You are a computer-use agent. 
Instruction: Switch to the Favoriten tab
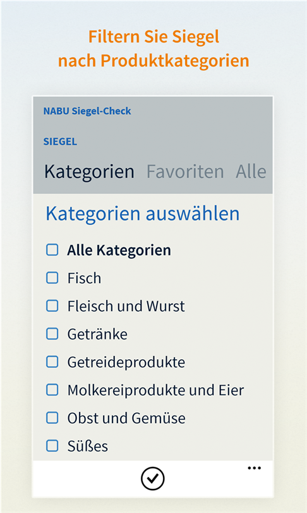pyautogui.click(x=185, y=172)
